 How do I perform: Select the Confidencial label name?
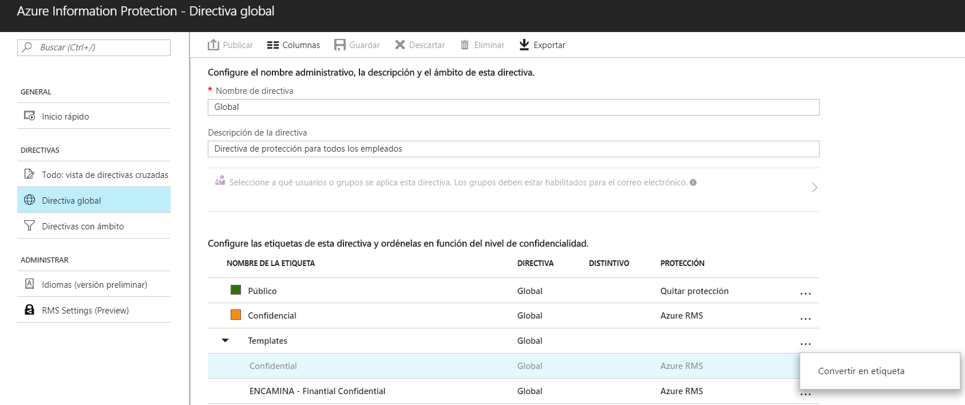[x=272, y=315]
